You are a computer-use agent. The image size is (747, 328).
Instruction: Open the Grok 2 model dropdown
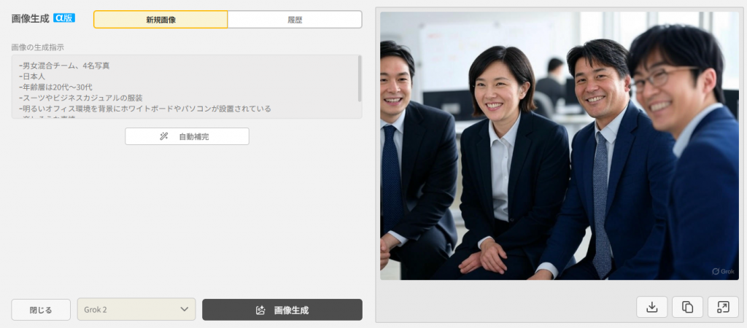tap(136, 310)
